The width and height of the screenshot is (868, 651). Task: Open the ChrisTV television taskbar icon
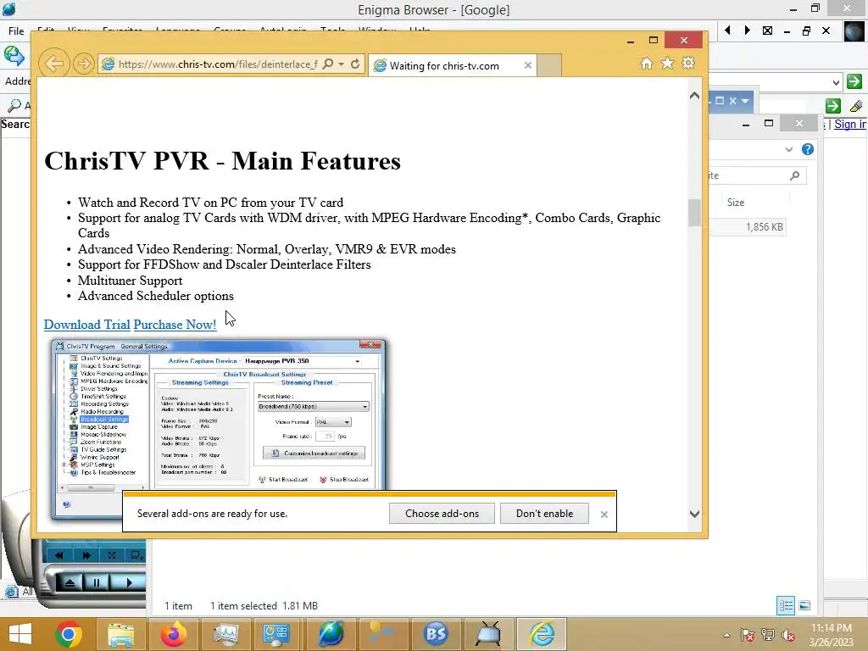[488, 634]
